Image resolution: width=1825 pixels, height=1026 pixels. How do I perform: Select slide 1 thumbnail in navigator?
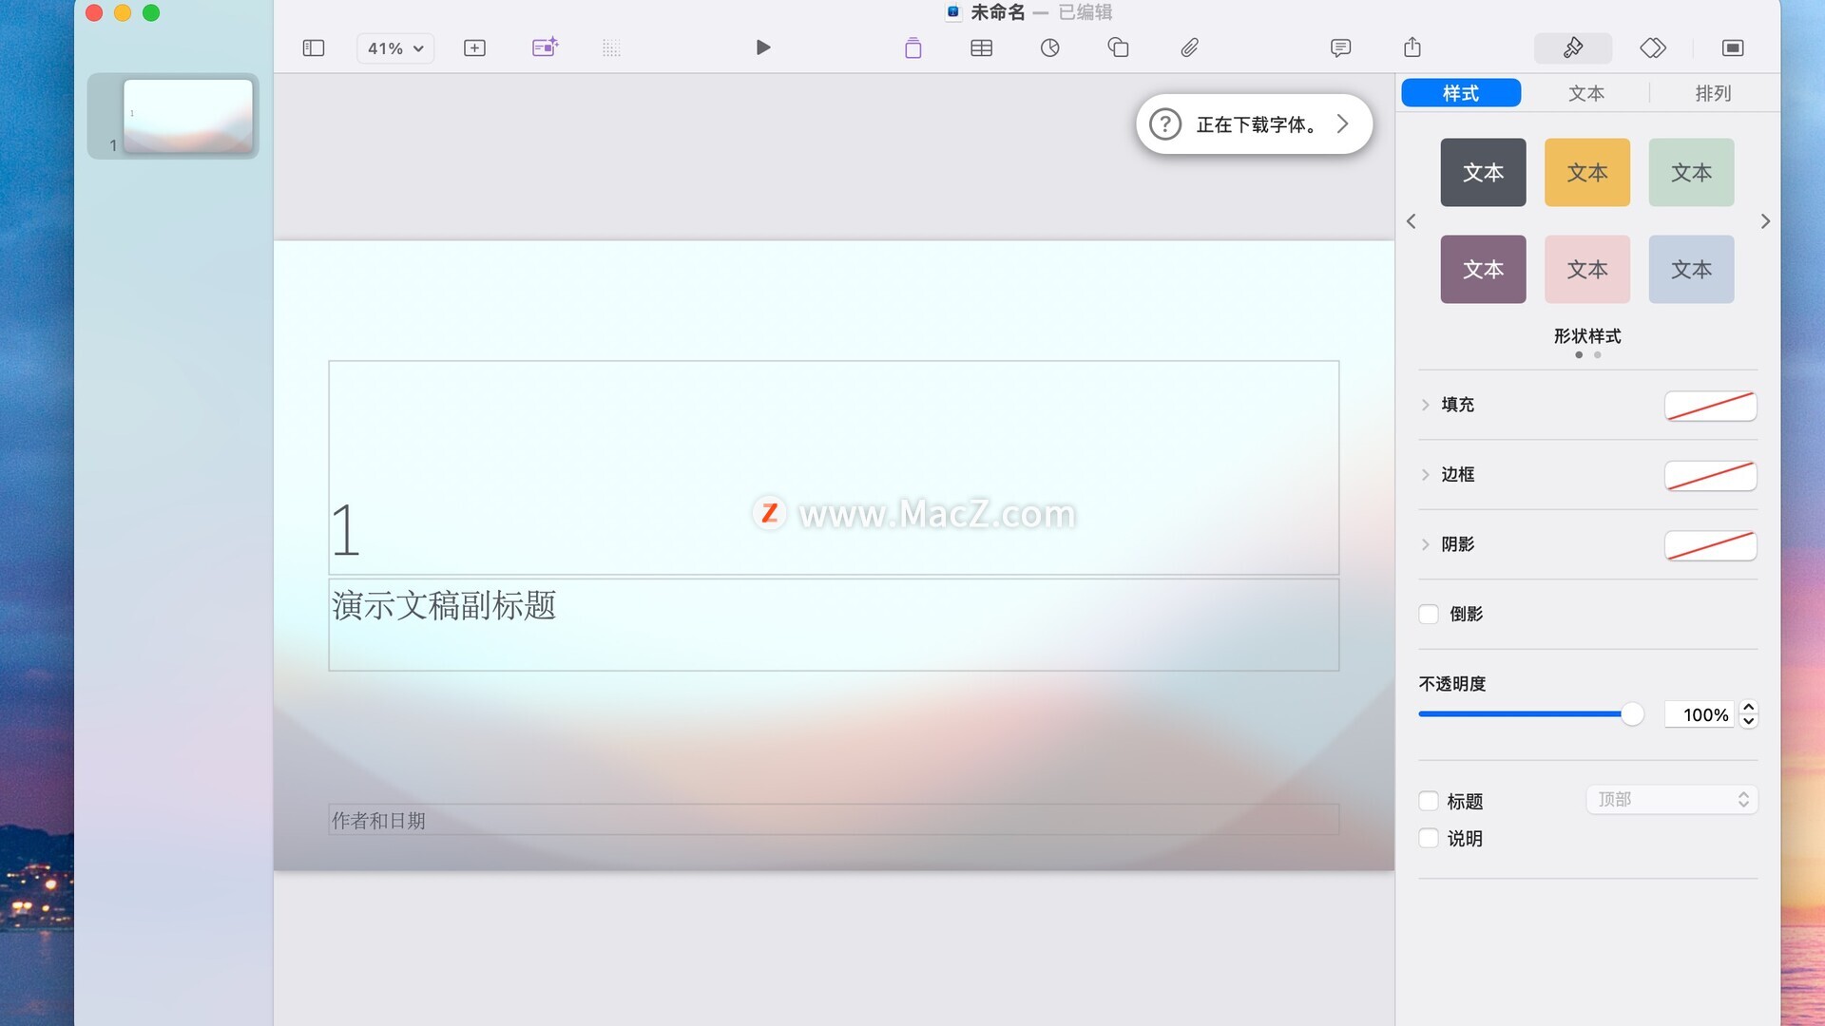click(187, 115)
